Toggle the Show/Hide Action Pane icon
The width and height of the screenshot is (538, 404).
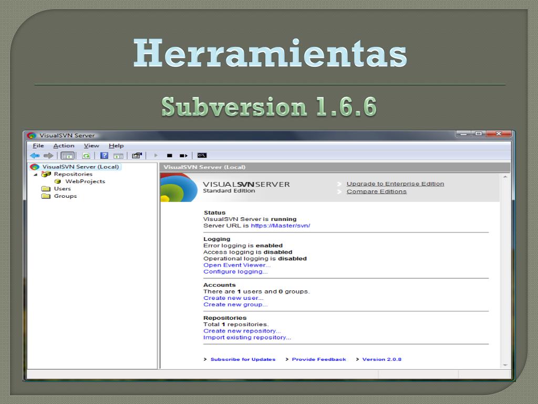coord(118,156)
